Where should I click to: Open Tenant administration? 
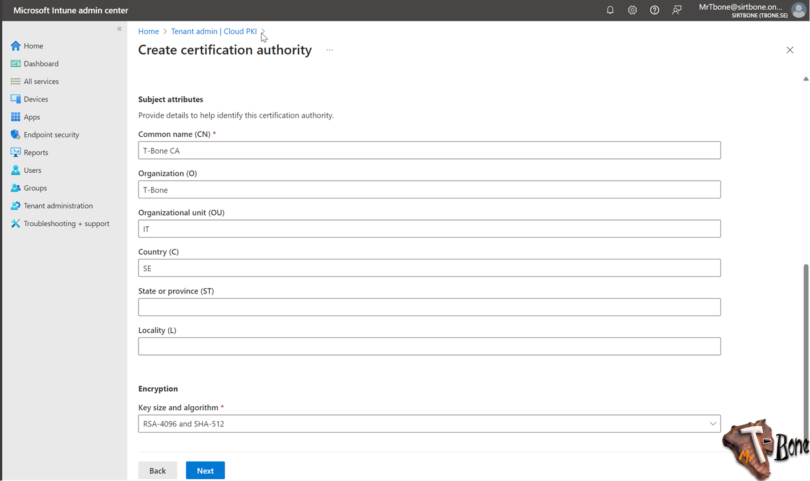pos(58,205)
